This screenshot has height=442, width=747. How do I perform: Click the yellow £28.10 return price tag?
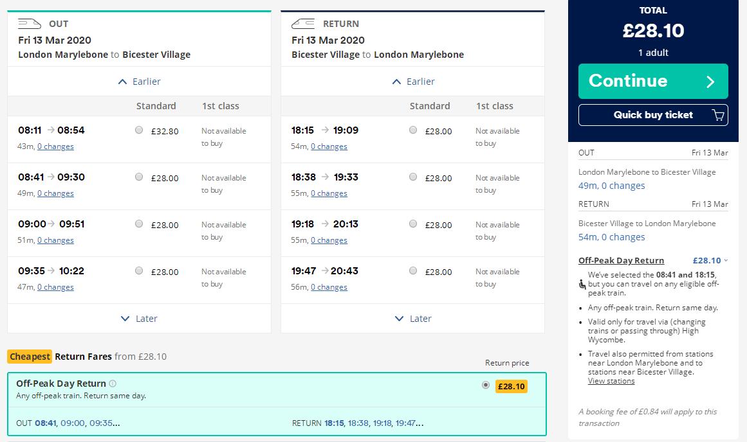click(x=511, y=386)
